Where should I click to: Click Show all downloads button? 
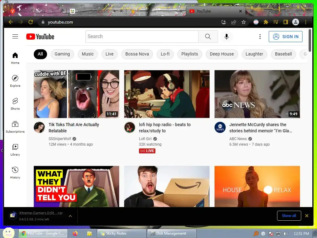coord(289,216)
